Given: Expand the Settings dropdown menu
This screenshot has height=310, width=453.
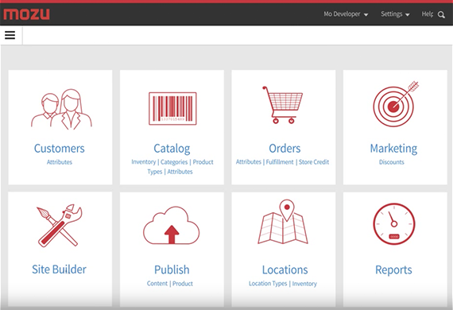Looking at the screenshot, I should point(395,14).
